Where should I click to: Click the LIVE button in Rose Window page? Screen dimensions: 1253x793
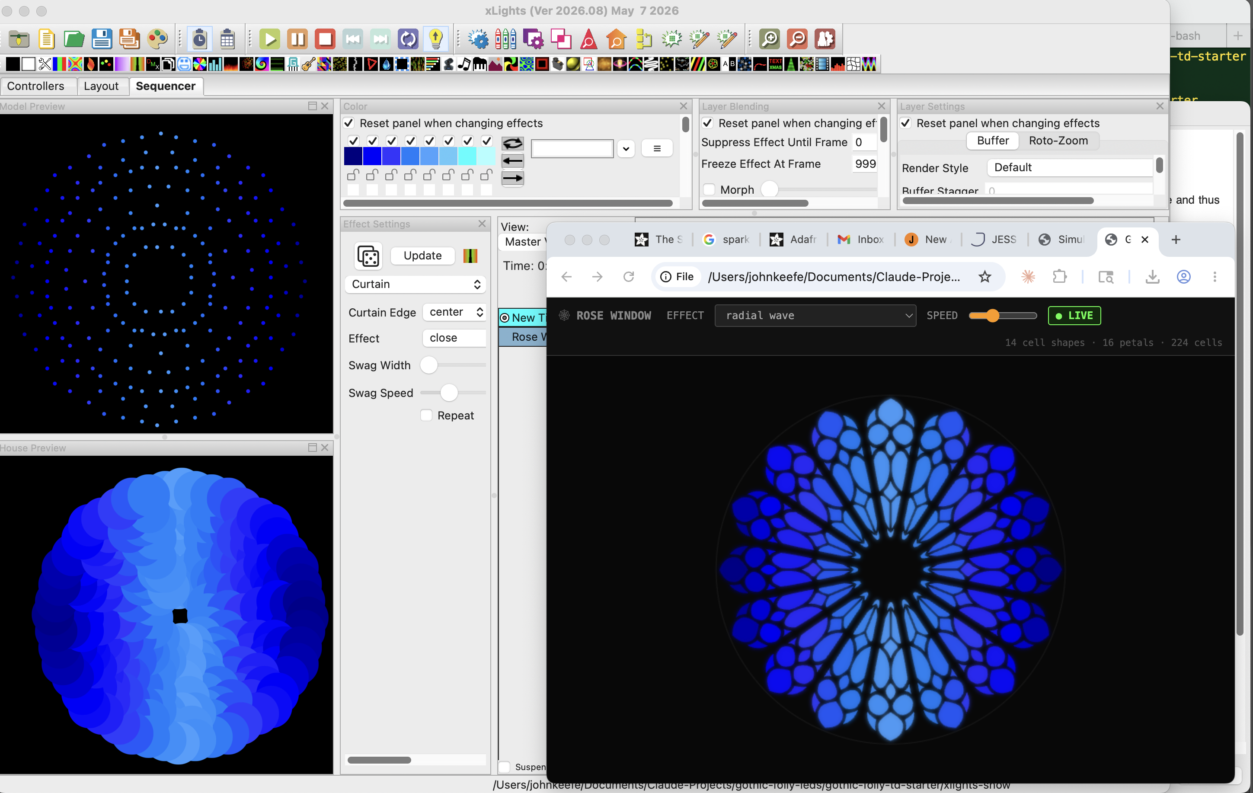1074,316
